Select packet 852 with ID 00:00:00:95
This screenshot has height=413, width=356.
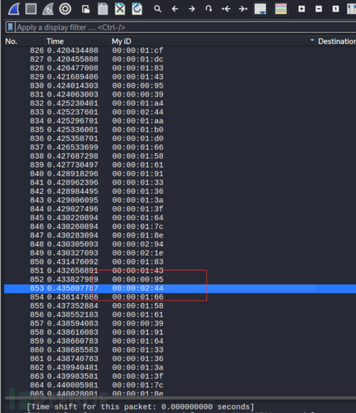[180, 279]
